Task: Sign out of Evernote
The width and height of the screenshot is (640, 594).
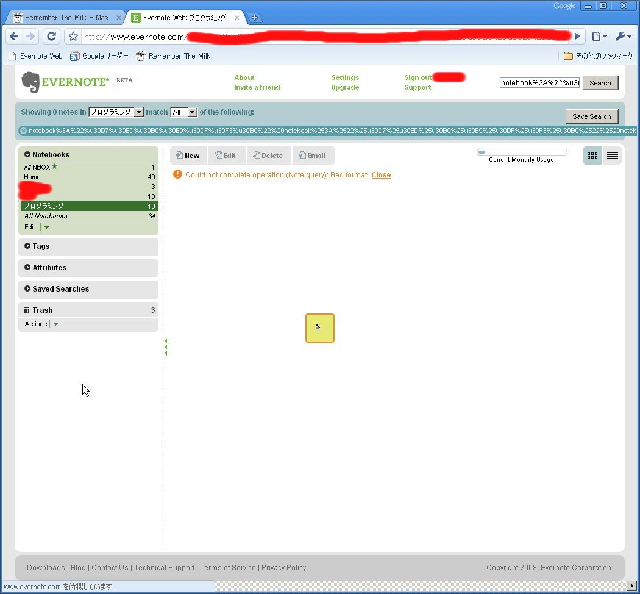Action: click(x=418, y=77)
